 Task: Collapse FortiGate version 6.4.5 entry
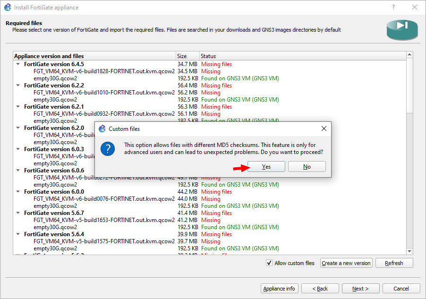[17, 64]
